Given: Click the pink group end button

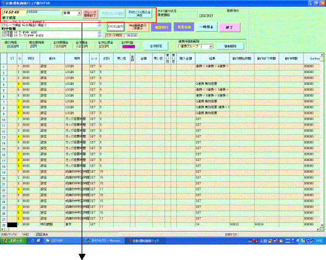Looking at the screenshot, I should [90, 14].
